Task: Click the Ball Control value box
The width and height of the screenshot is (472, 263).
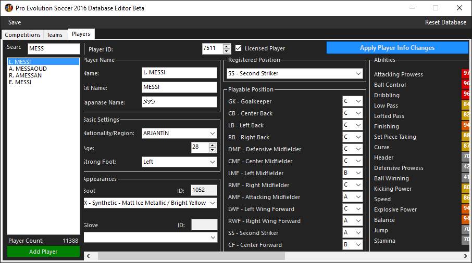Action: point(465,84)
